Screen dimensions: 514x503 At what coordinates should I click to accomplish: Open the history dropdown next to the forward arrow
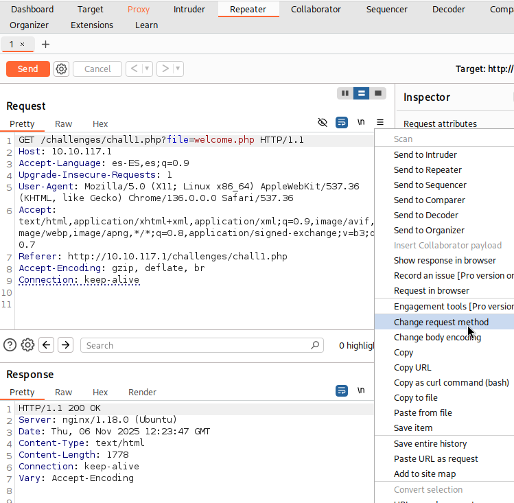point(178,69)
